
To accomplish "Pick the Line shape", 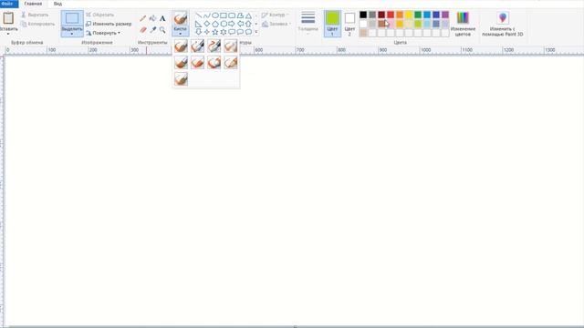I will [199, 15].
